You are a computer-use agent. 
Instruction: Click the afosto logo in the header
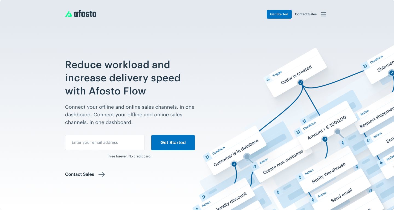coord(81,14)
